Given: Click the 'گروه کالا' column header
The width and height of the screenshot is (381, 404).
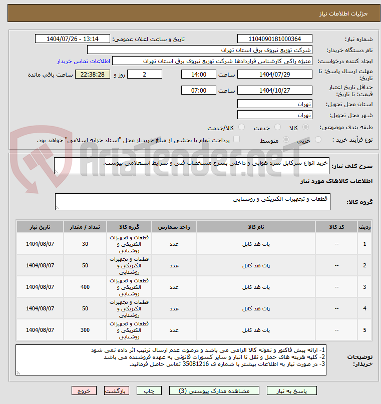Looking at the screenshot, I should [x=129, y=227].
